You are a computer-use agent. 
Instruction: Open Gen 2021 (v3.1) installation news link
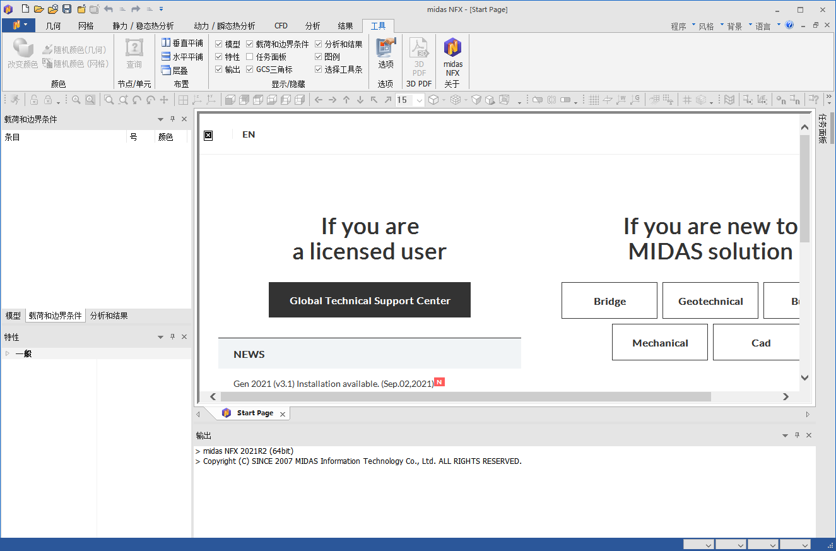point(334,384)
